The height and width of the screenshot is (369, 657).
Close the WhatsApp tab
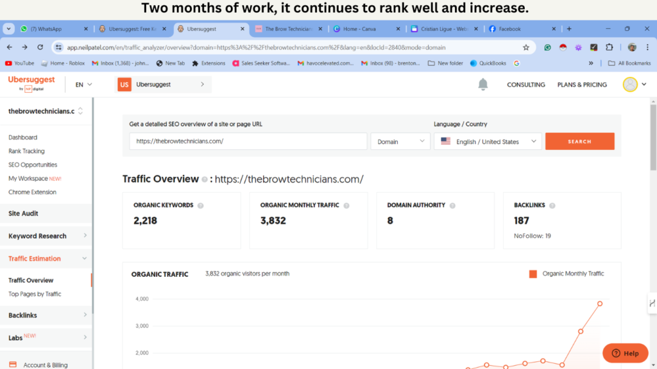pyautogui.click(x=86, y=29)
